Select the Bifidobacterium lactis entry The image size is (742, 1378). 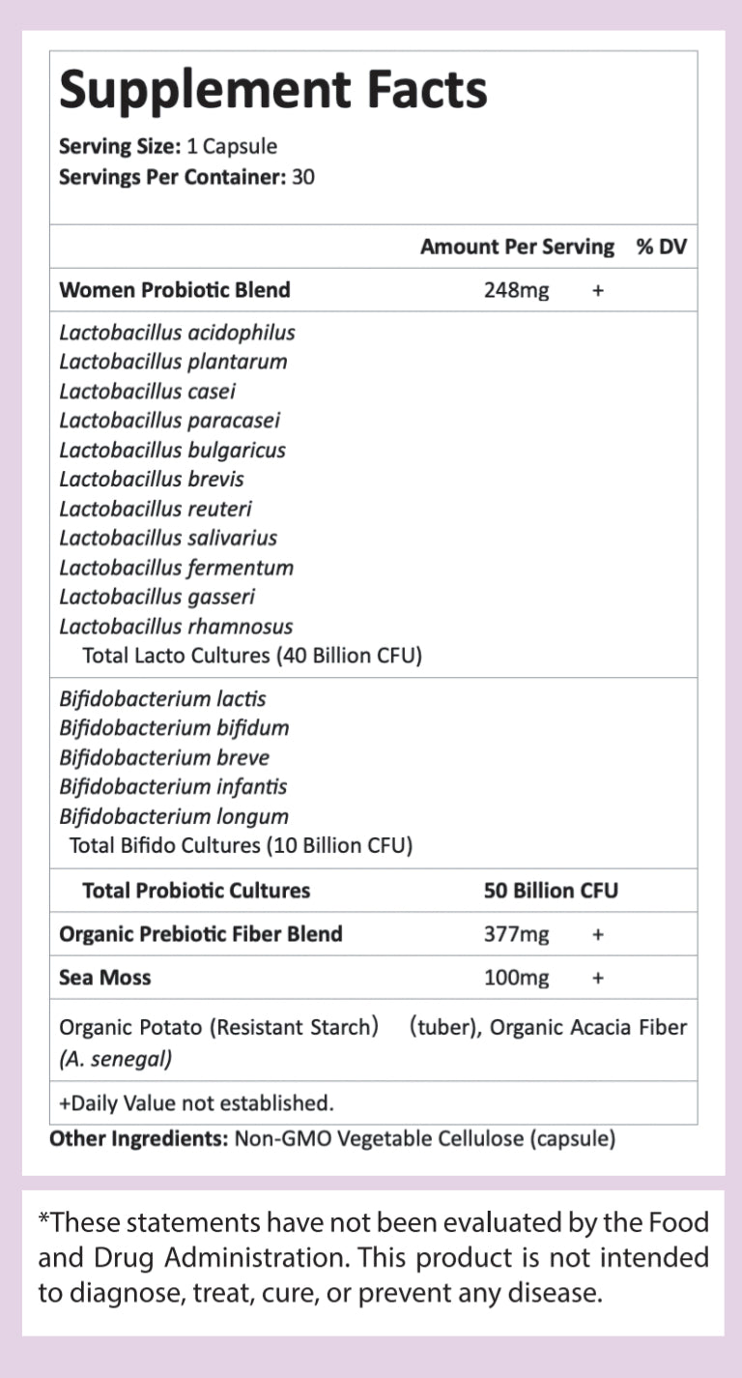click(162, 698)
